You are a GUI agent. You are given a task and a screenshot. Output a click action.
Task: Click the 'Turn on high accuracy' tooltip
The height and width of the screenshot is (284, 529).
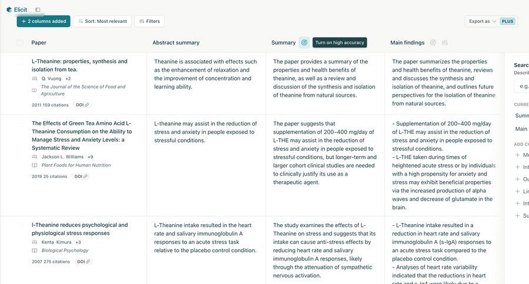(x=339, y=42)
